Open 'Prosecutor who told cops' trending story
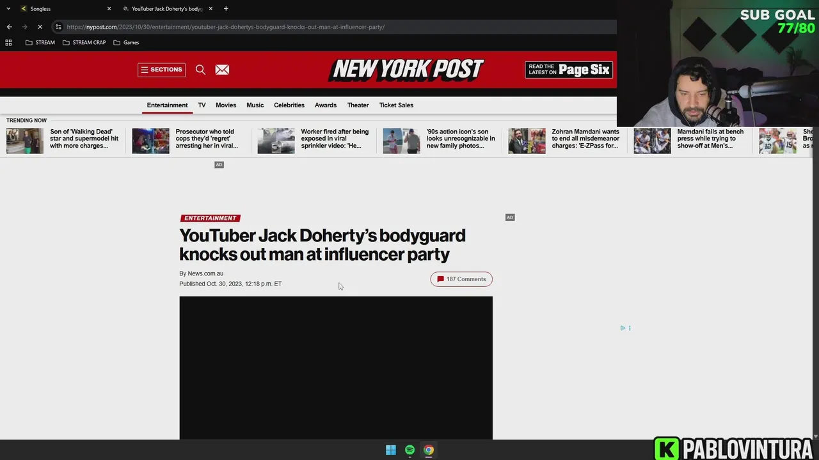 click(x=207, y=139)
